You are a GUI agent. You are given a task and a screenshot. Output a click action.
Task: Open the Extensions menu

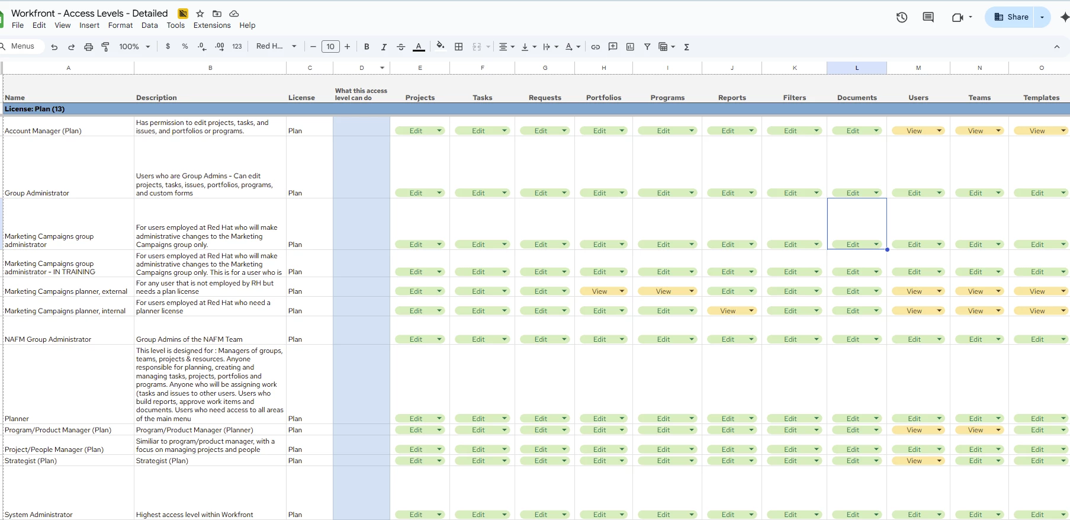[212, 25]
